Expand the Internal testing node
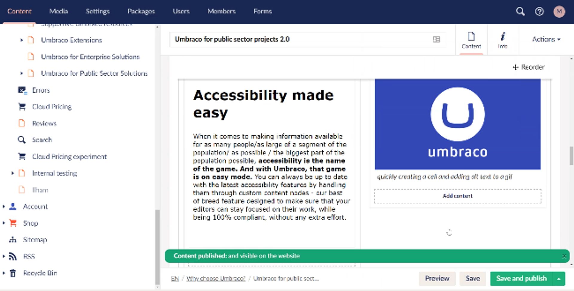Viewport: 574px width, 291px height. [12, 173]
